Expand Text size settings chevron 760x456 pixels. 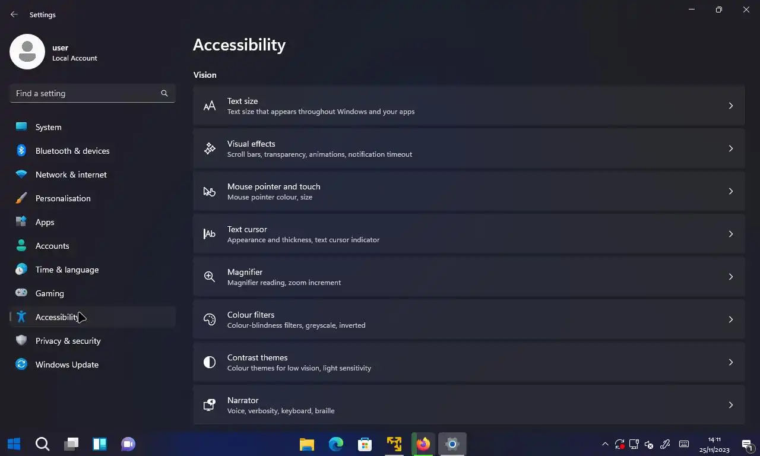[x=731, y=106]
